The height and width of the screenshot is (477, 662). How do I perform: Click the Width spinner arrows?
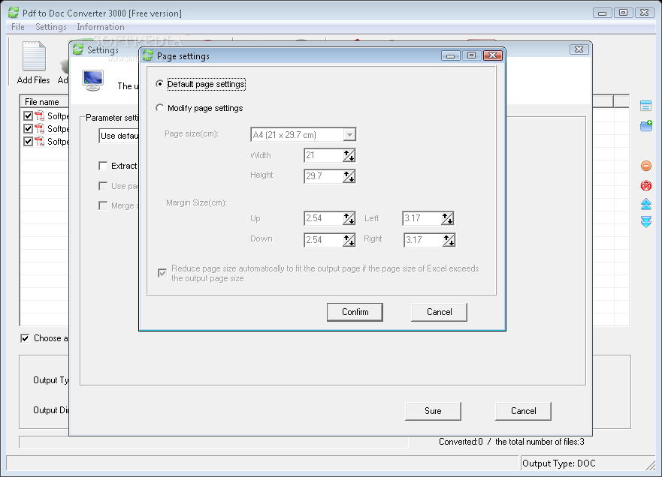click(349, 155)
